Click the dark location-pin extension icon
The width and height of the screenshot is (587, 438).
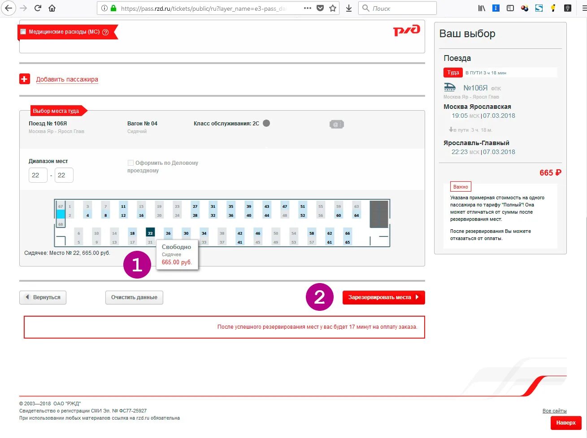pyautogui.click(x=568, y=8)
